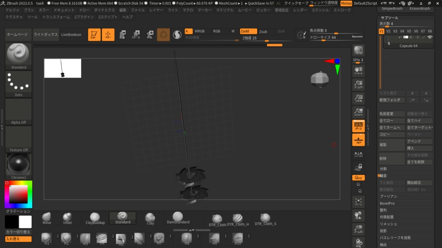Select the Move brush
This screenshot has height=248, width=442.
pyautogui.click(x=47, y=218)
